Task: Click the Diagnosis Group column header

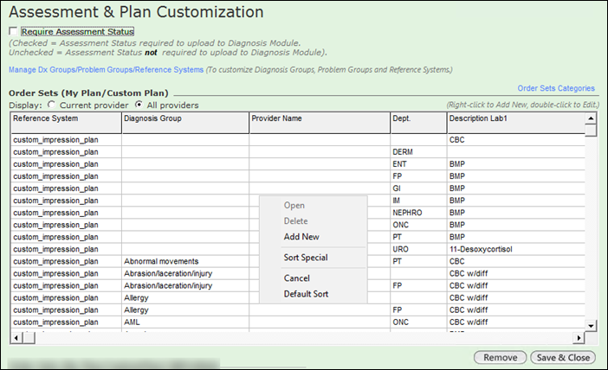Action: pos(185,123)
